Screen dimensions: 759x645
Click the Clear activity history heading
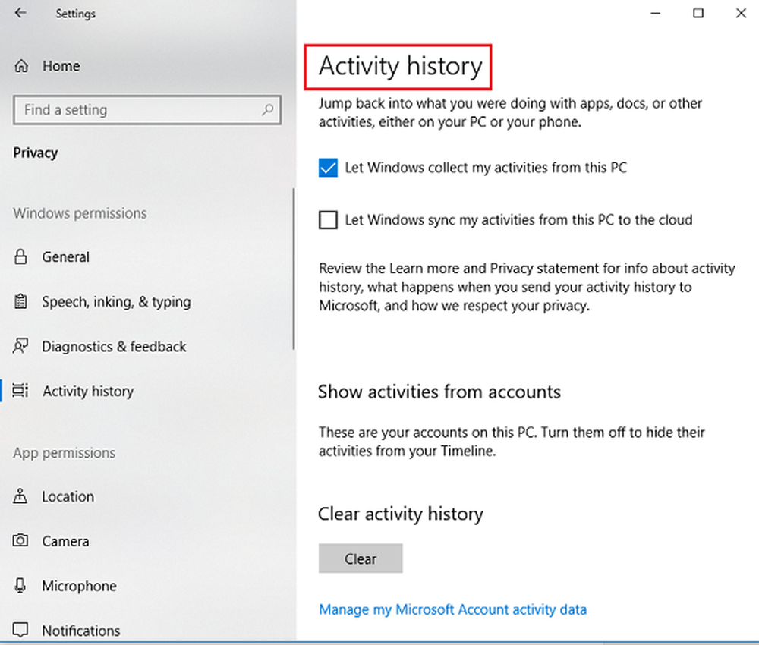tap(401, 514)
